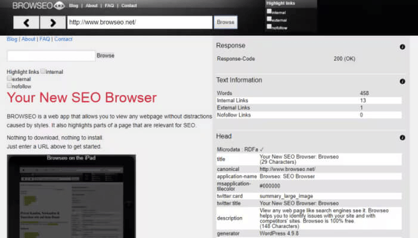418x238 pixels.
Task: Open the Head section info icon
Action: coord(402,137)
